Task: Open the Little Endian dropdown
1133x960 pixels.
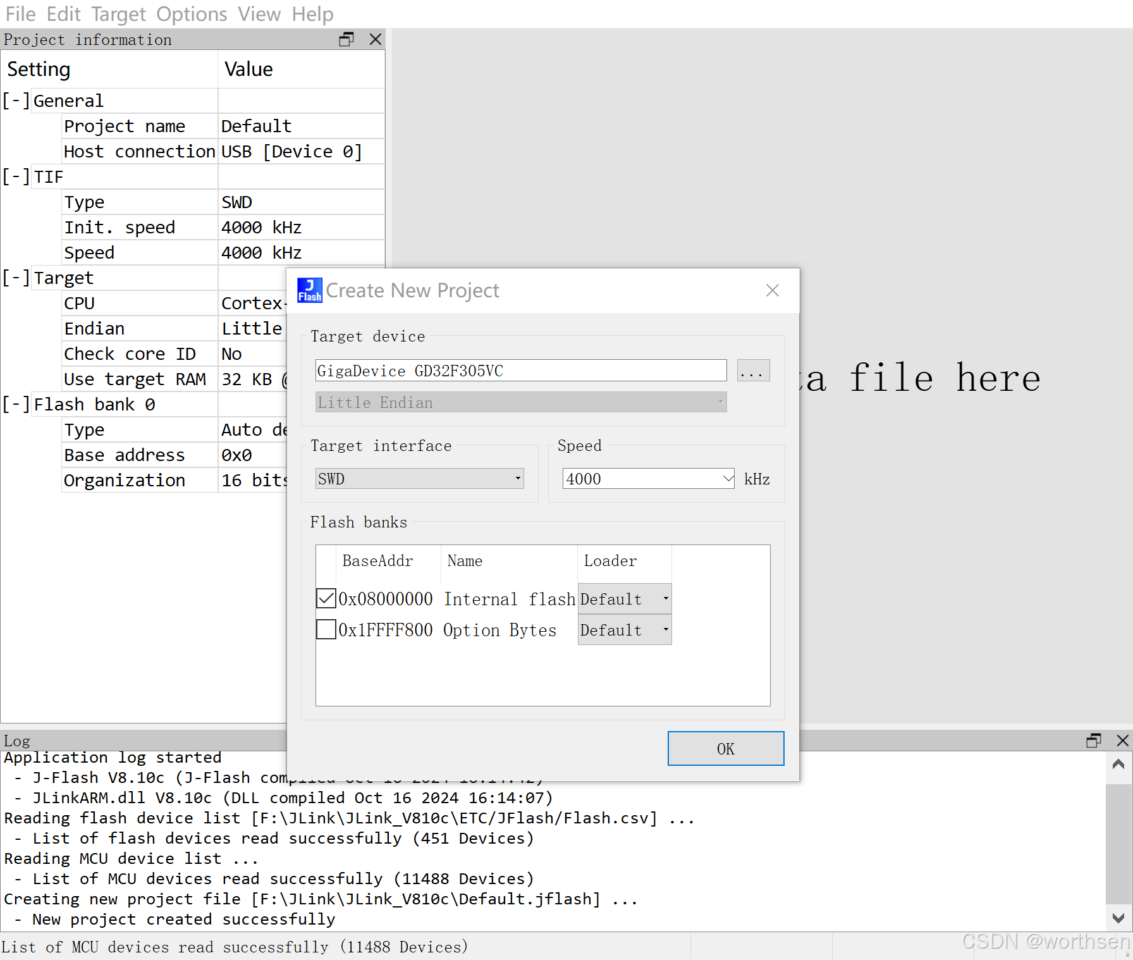Action: 521,402
